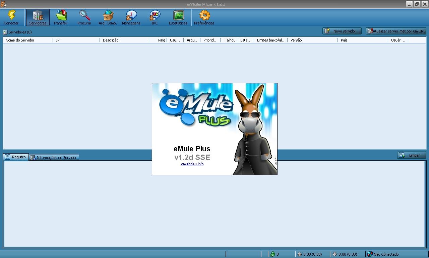Switch to the Registro tab
Image resolution: width=429 pixels, height=258 pixels.
16,157
